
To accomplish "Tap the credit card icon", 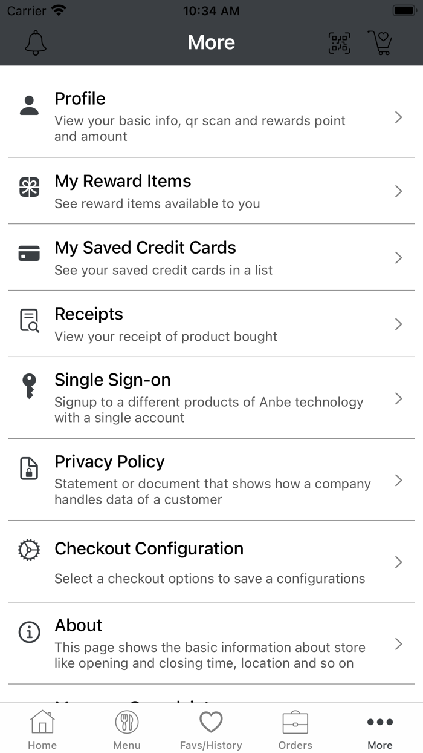I will click(x=29, y=254).
